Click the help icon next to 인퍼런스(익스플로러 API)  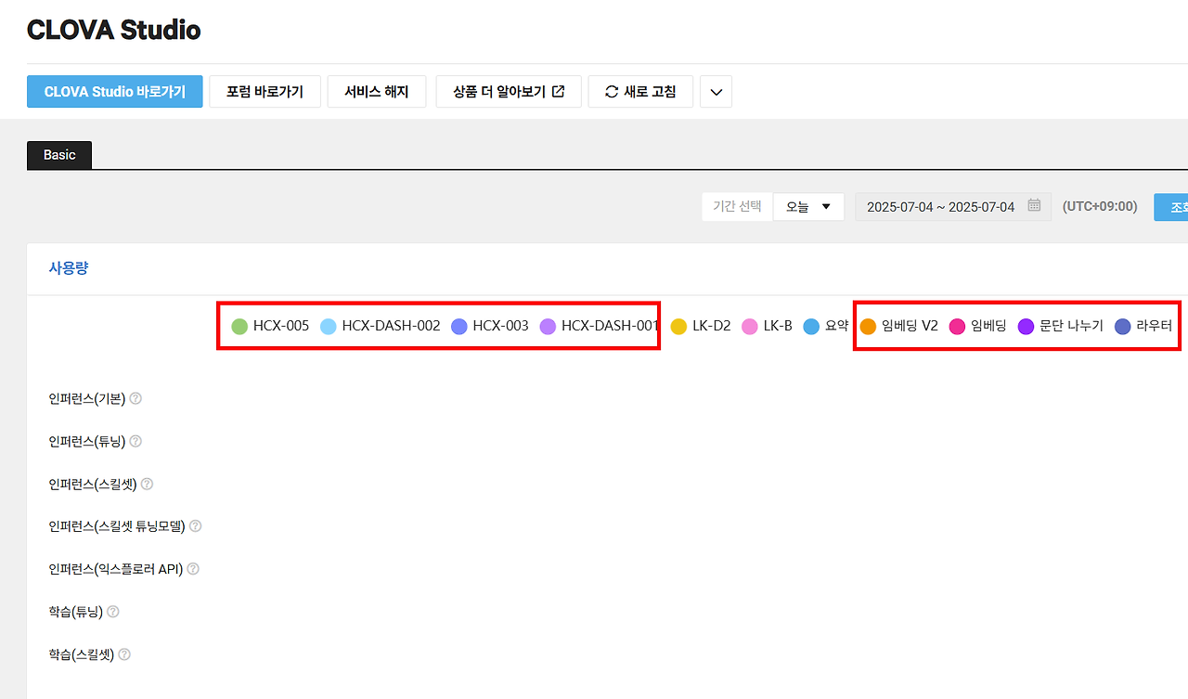point(193,569)
